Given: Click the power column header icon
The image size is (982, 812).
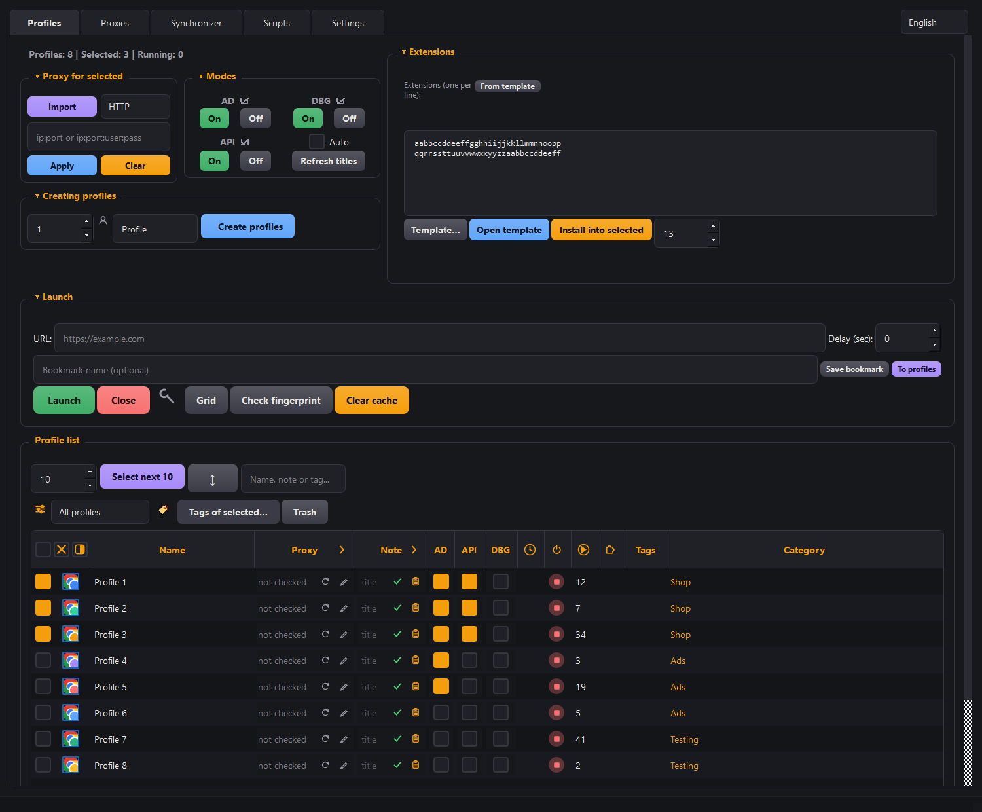Looking at the screenshot, I should click(x=557, y=550).
